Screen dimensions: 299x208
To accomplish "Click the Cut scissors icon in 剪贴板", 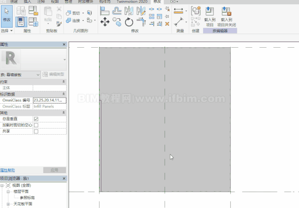I will [59, 9].
